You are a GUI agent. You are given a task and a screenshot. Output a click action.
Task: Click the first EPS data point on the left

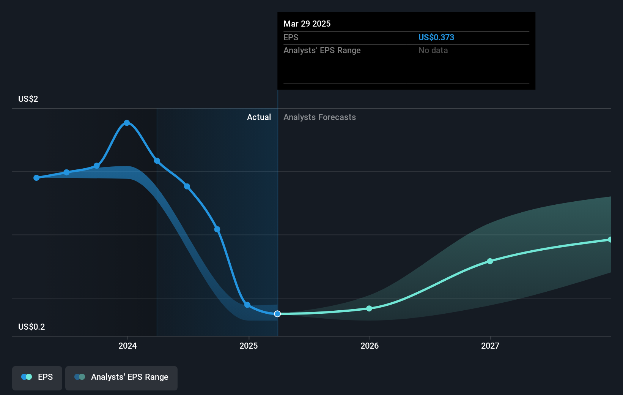(36, 178)
